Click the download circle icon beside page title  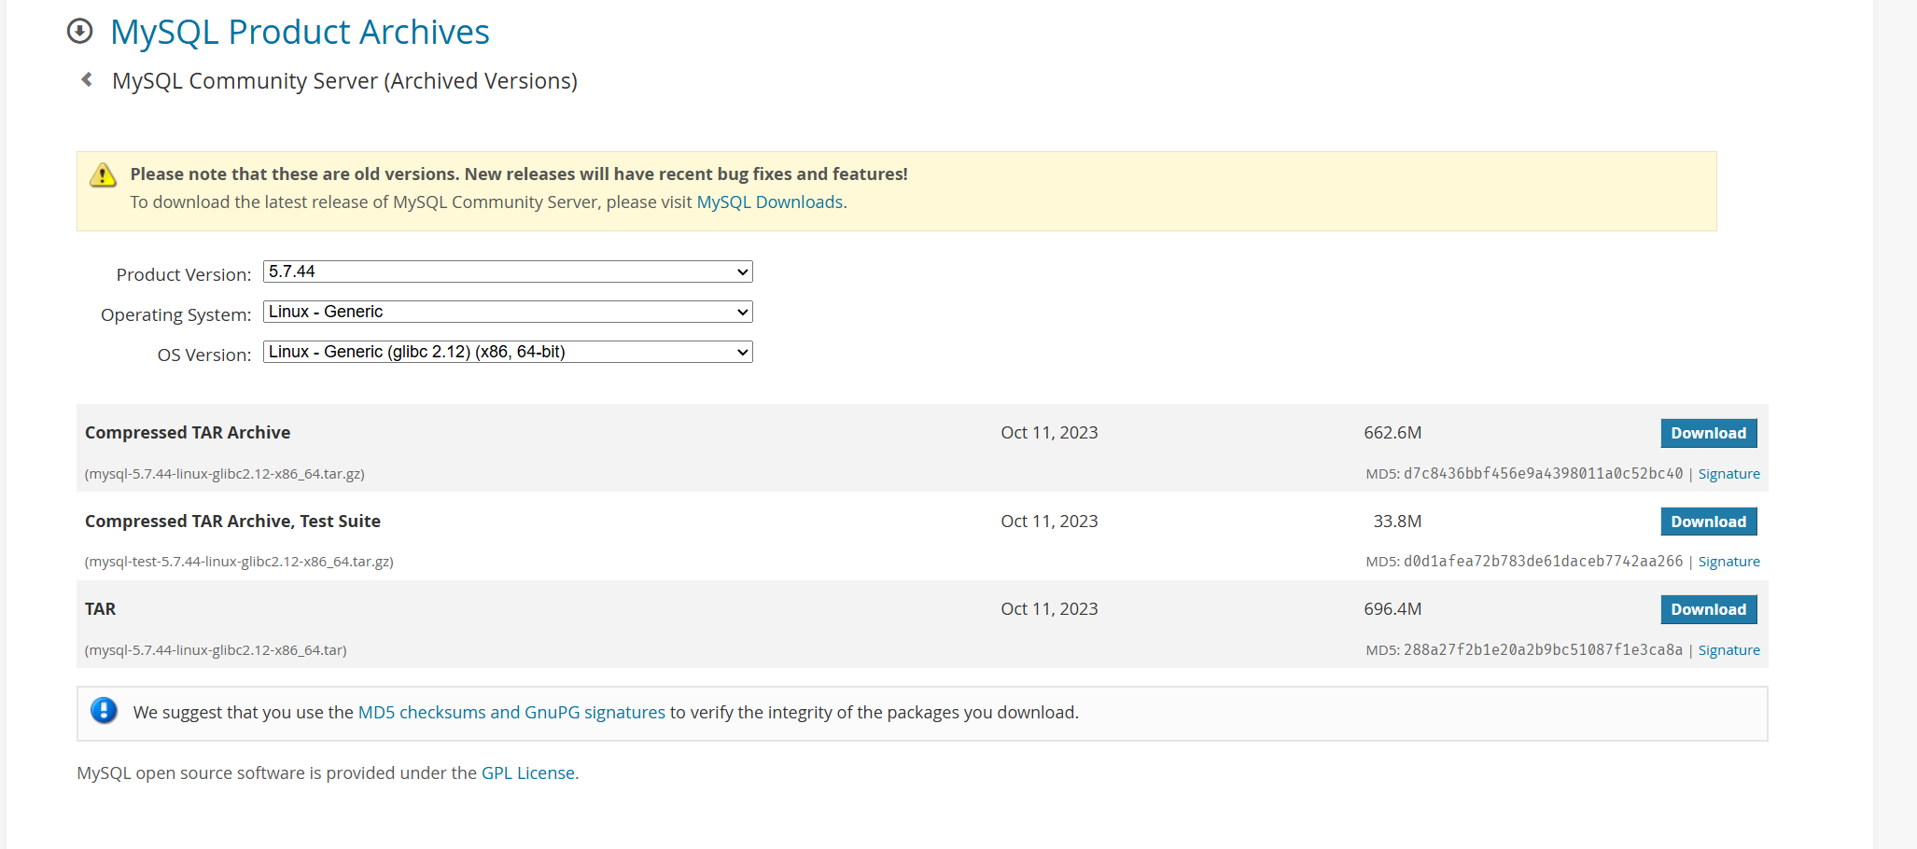[x=80, y=32]
